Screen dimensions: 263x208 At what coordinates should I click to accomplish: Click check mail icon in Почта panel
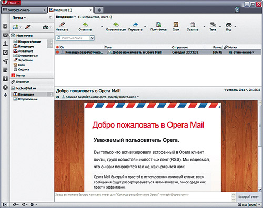tap(15, 27)
